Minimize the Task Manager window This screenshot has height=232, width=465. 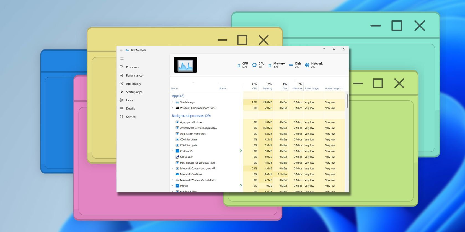click(324, 49)
